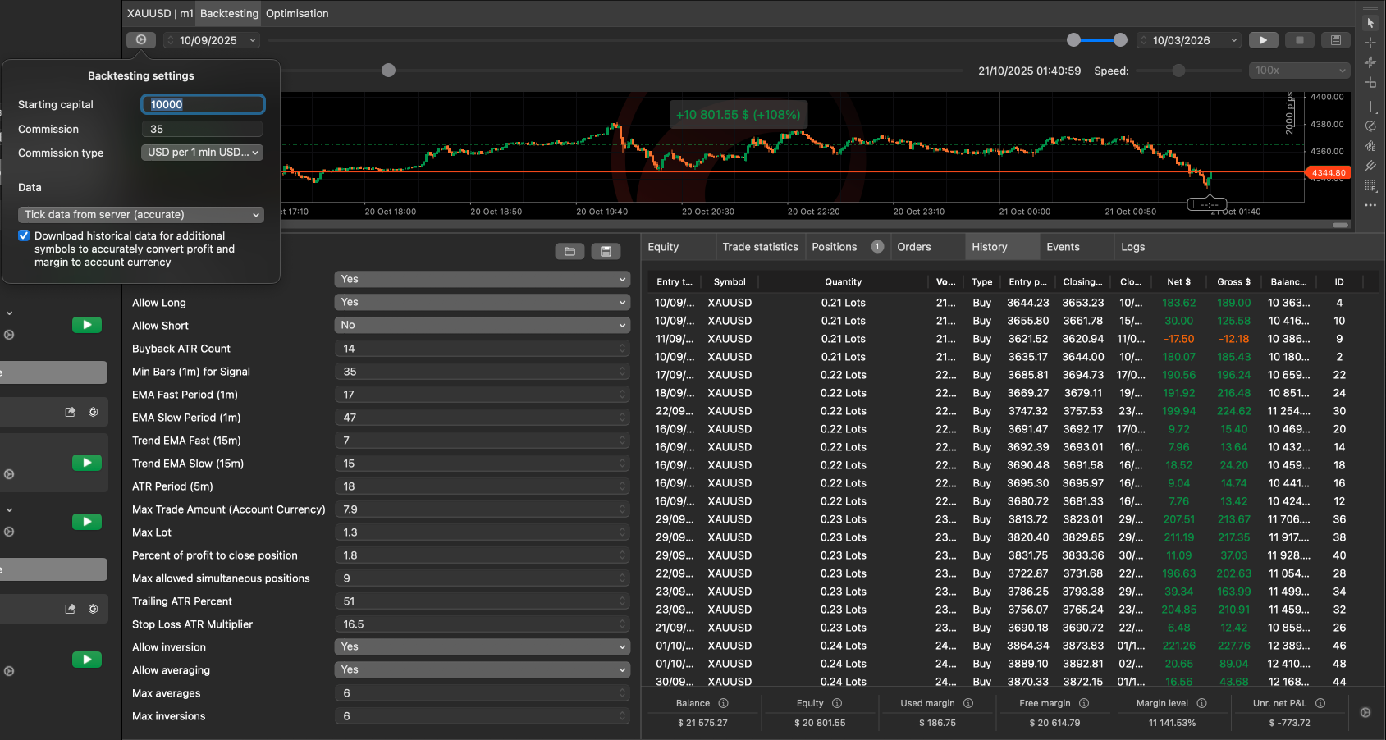Click the three-dots more tools icon
This screenshot has width=1386, height=740.
coord(1370,205)
